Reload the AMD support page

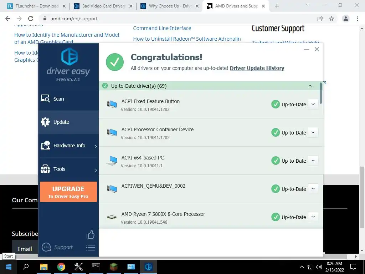[x=31, y=19]
